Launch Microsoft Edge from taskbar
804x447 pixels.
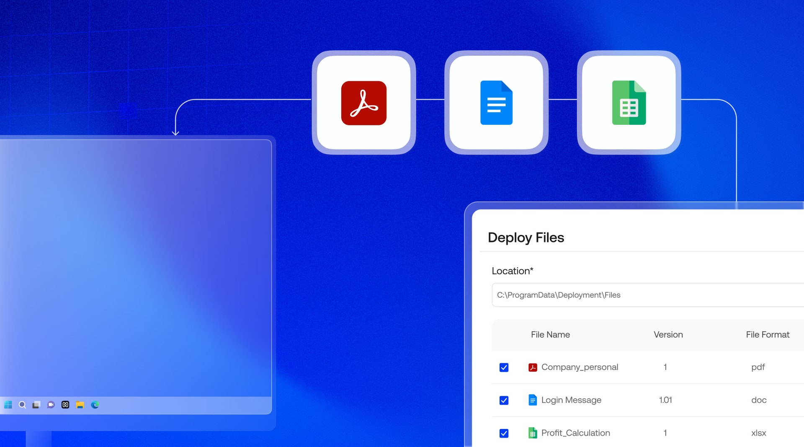click(95, 405)
